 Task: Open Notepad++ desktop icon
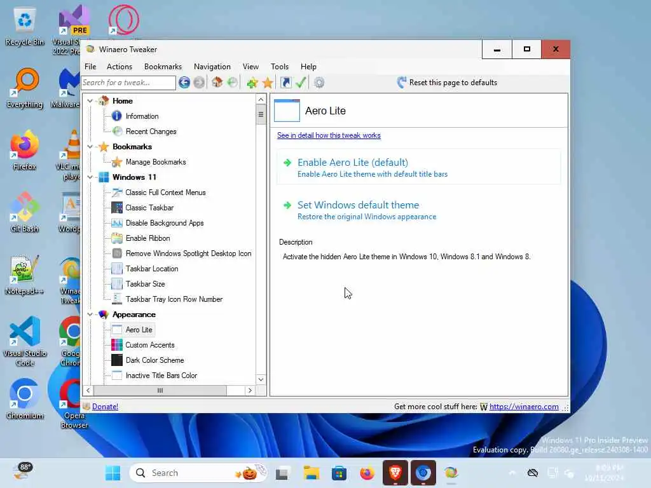[25, 274]
